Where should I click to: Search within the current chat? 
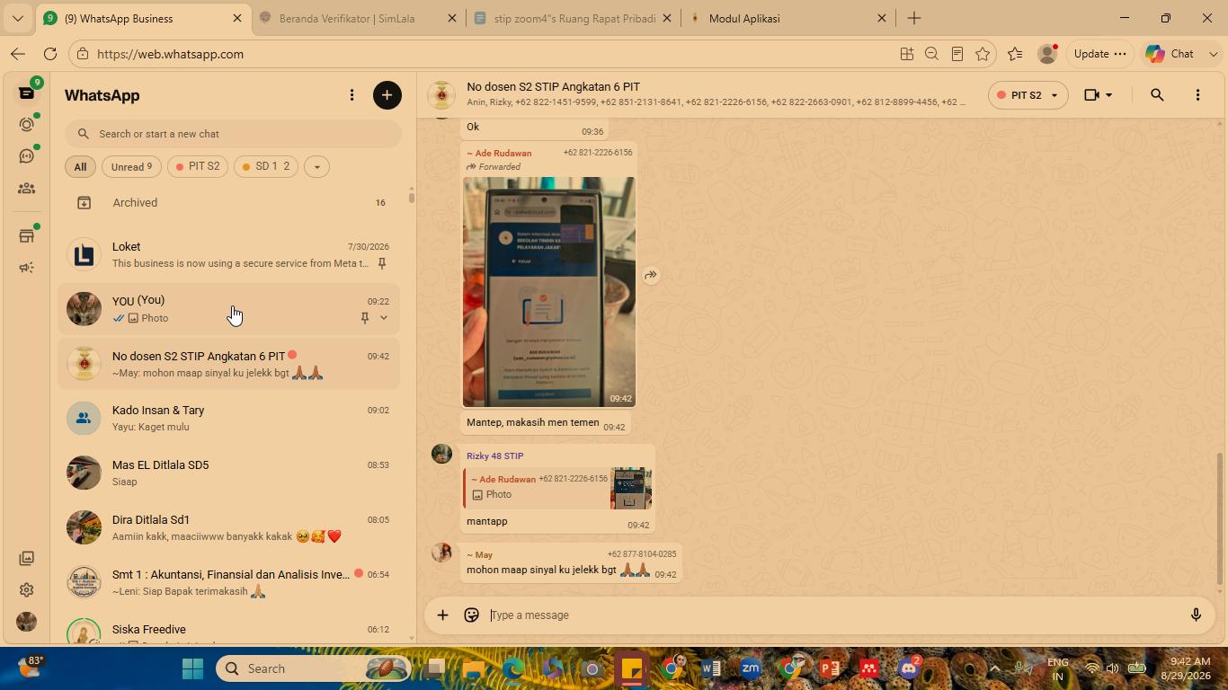(1157, 95)
